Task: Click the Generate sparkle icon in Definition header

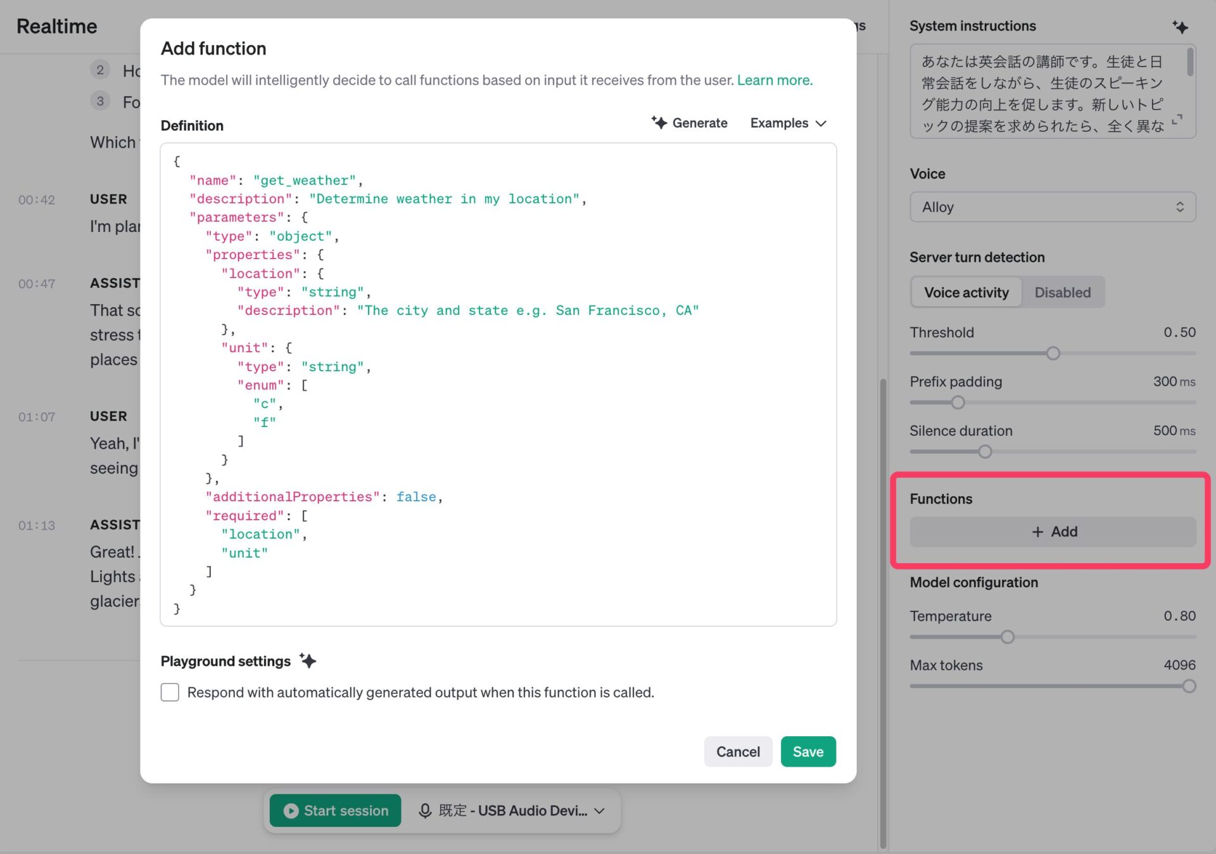Action: point(659,123)
